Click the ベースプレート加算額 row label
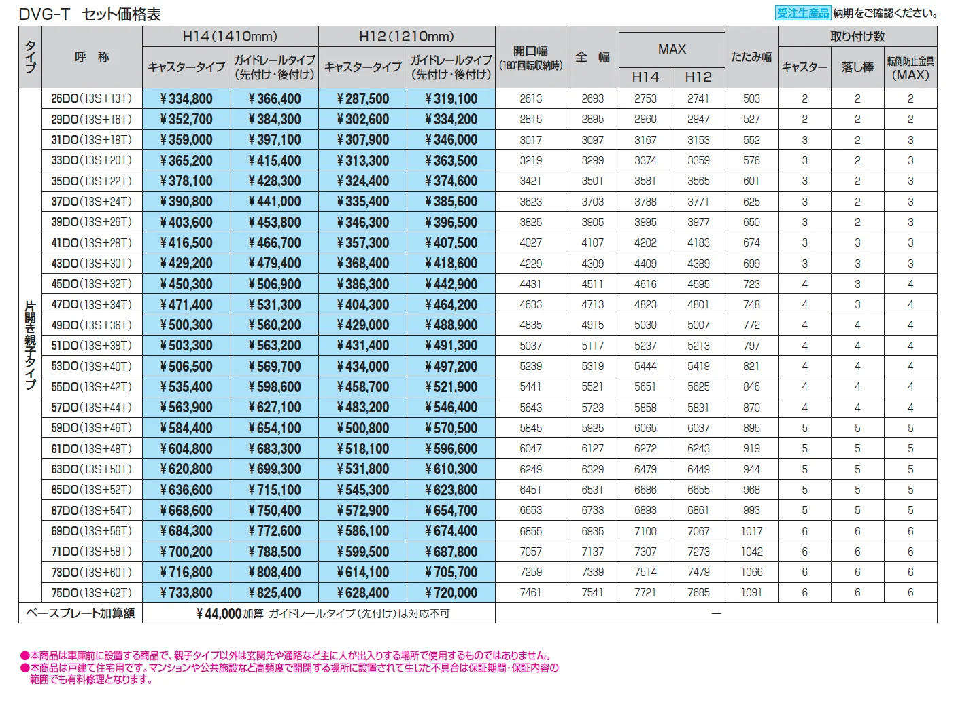 click(80, 613)
